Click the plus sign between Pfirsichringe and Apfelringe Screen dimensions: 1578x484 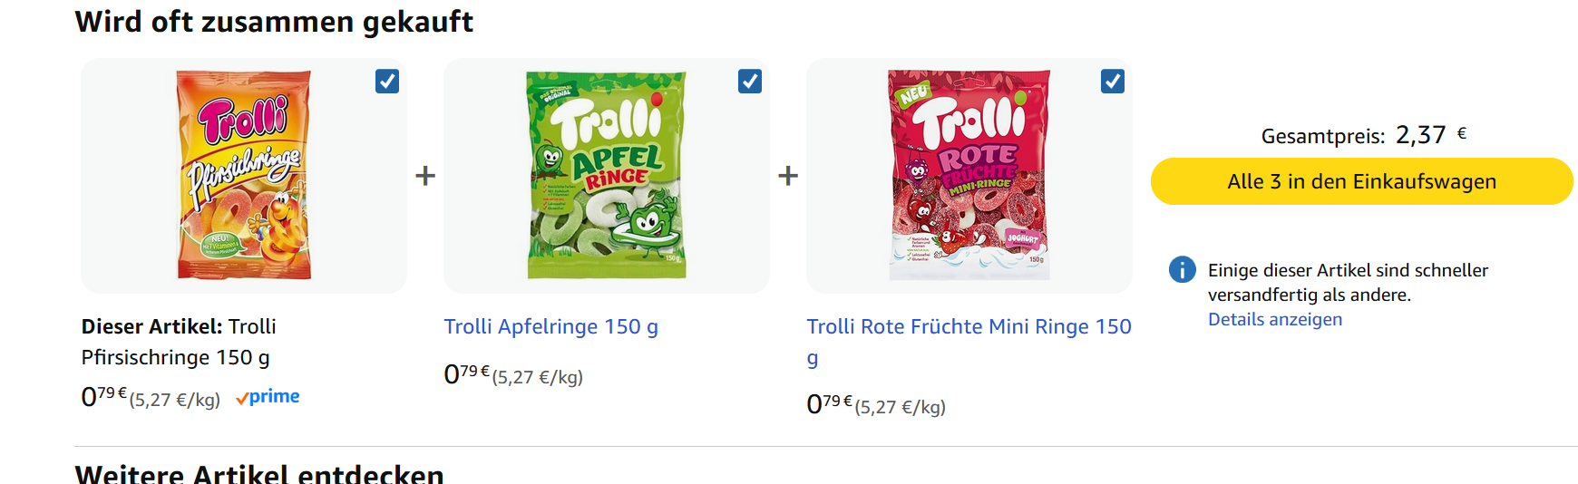point(425,175)
